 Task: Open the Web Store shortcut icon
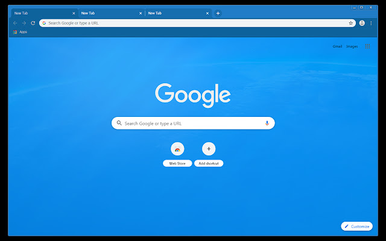click(x=177, y=149)
